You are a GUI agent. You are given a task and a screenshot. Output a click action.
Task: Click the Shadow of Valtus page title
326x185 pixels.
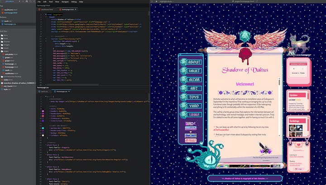(x=245, y=70)
